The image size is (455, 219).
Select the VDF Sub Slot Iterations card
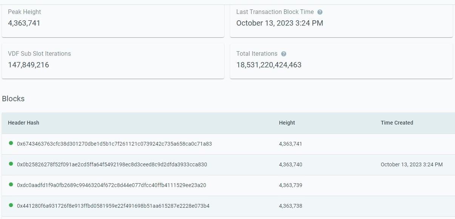113,62
